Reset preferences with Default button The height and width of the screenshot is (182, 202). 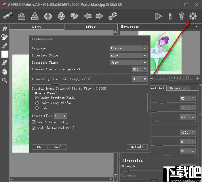137,147
